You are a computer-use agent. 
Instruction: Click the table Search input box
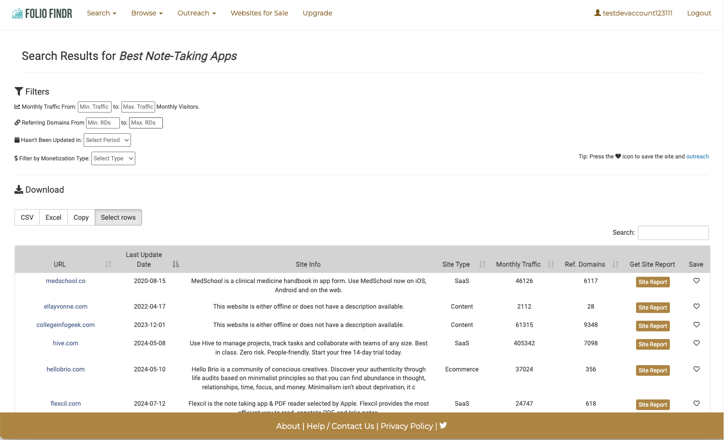[673, 233]
